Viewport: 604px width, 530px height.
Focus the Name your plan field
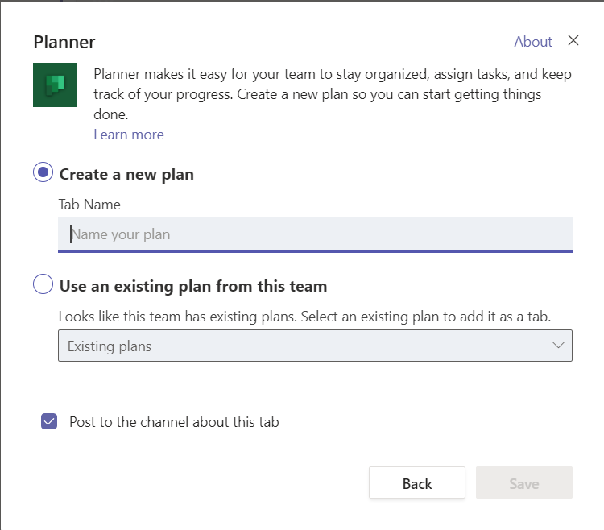coord(315,235)
